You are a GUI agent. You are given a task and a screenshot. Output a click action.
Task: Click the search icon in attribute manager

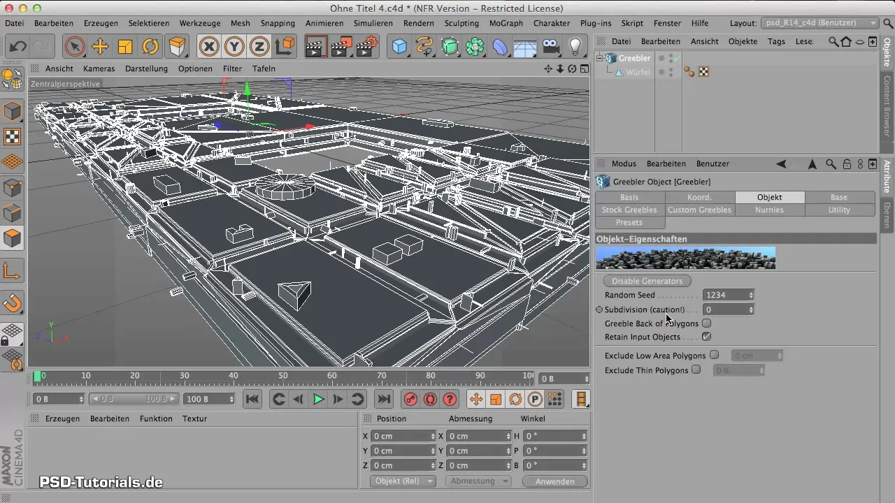(x=831, y=164)
